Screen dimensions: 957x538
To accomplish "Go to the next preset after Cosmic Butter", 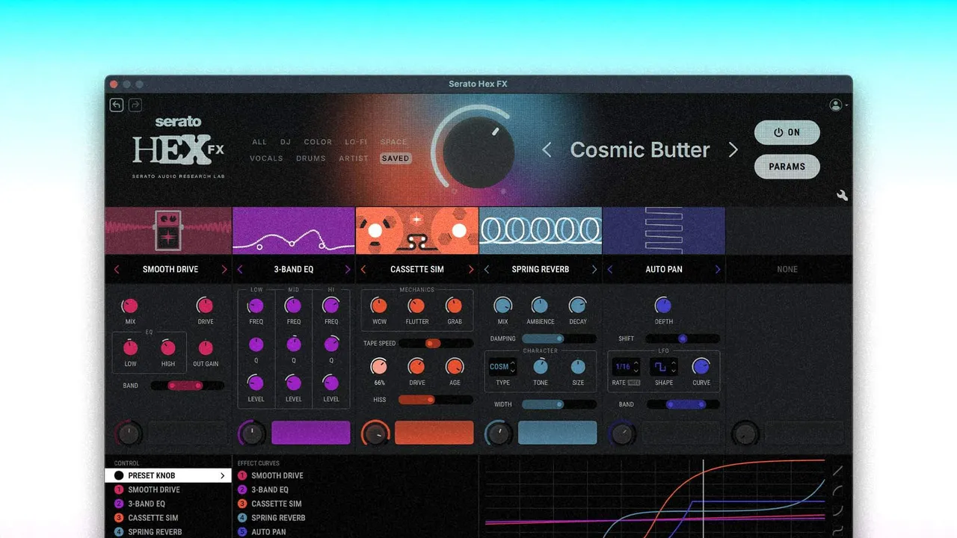I will [733, 150].
